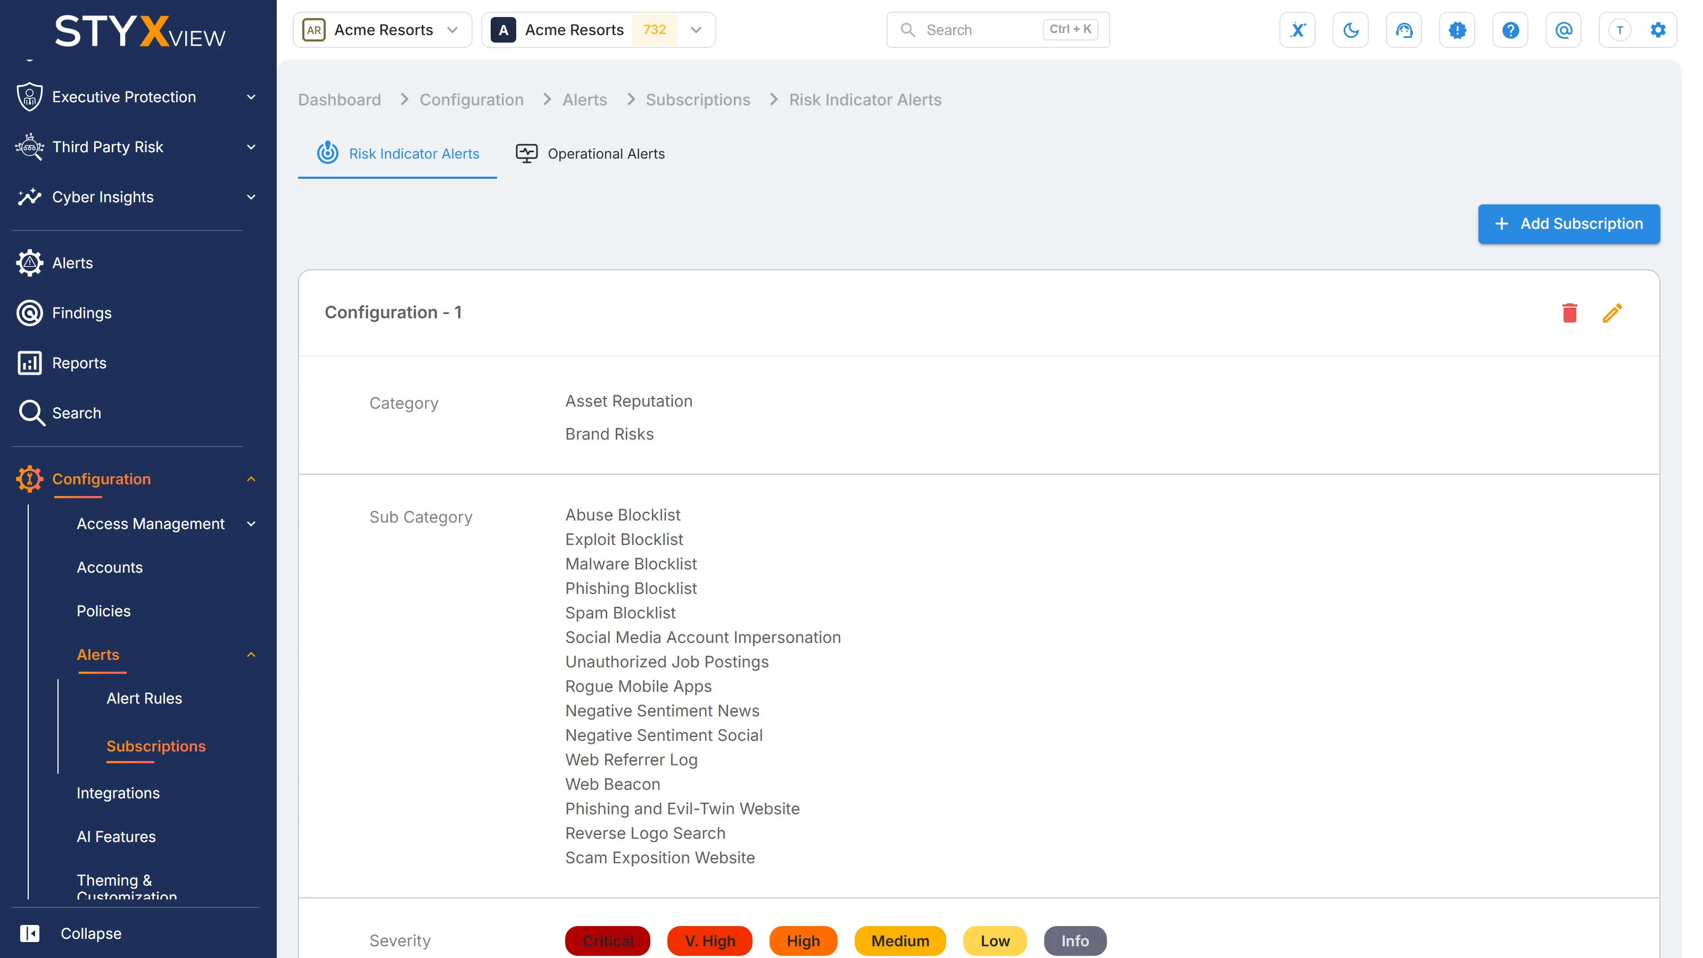Click the Risk Indicator Alerts tab icon
This screenshot has width=1703, height=958.
(x=327, y=153)
